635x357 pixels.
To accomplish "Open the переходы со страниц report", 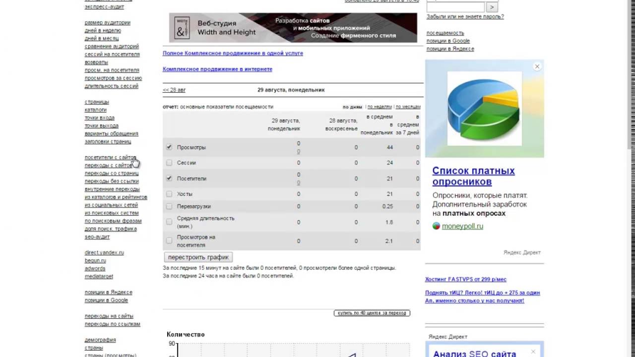I will (x=112, y=173).
